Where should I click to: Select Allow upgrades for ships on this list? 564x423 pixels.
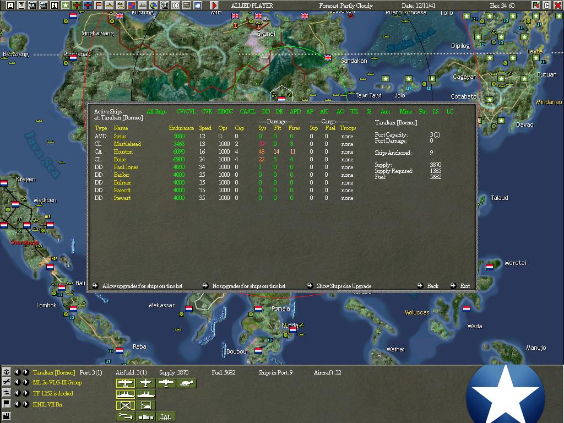142,286
